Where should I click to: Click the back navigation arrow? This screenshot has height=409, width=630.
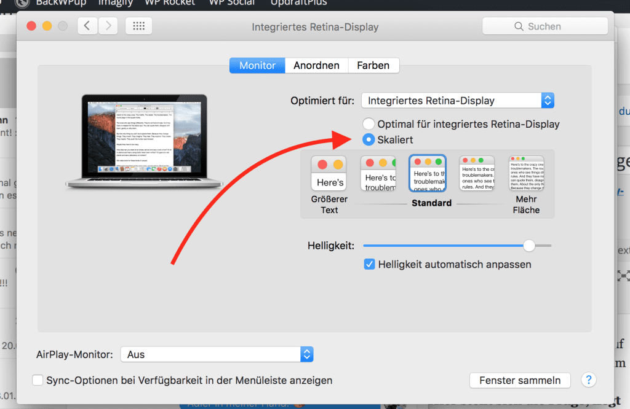[x=87, y=26]
